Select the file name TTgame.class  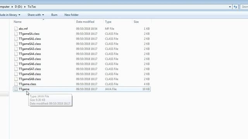(x=28, y=84)
